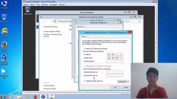Open the media player taskbar icon
177x99 pixels.
tap(27, 97)
